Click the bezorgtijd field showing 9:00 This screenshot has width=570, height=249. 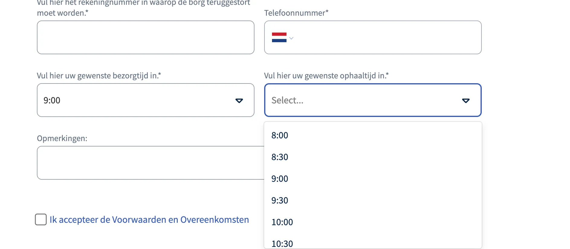click(136, 100)
